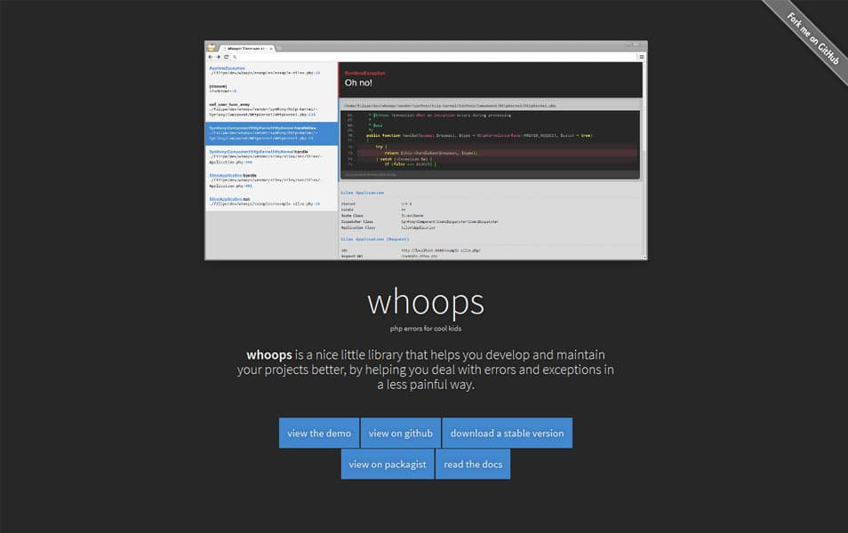Click the 'read the docs' button
Screen dimensions: 848x533
point(473,464)
